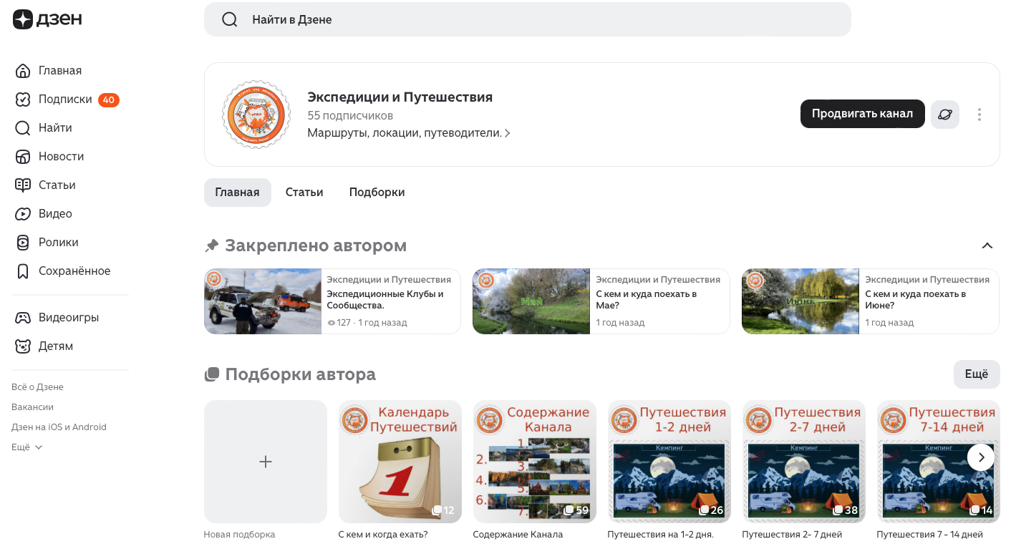The image size is (1011, 559).
Task: Click the search magnifier icon in search bar
Action: click(229, 19)
